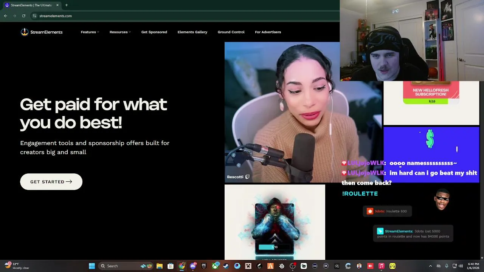Click the page scrollbar down arrow
Viewport: 484px width, 272px height.
click(x=482, y=258)
